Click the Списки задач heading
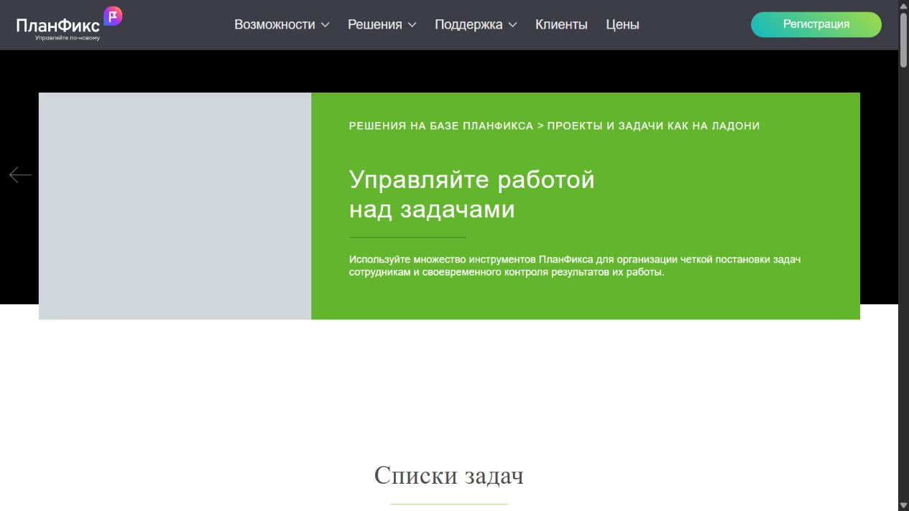This screenshot has width=909, height=511. (449, 475)
